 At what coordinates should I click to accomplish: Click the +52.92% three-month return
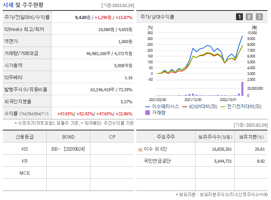point(85,114)
